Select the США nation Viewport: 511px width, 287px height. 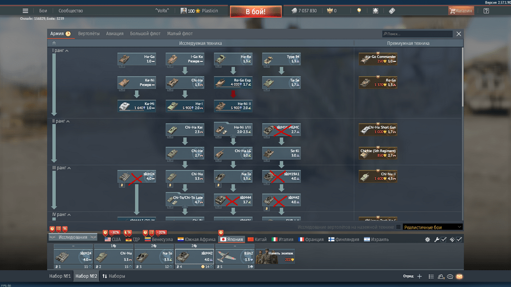click(113, 240)
